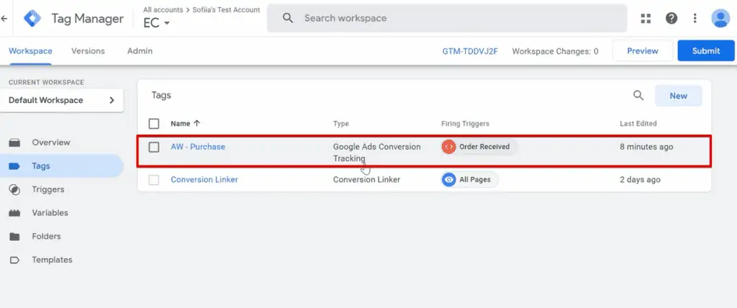Check the Conversion Linker tag checkbox

(x=154, y=180)
